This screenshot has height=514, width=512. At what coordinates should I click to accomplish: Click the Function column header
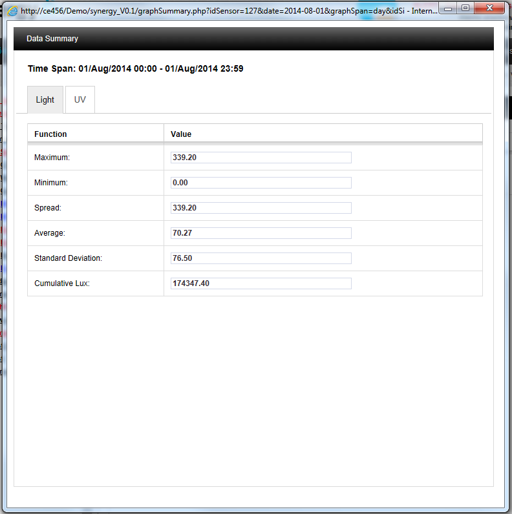tap(50, 134)
